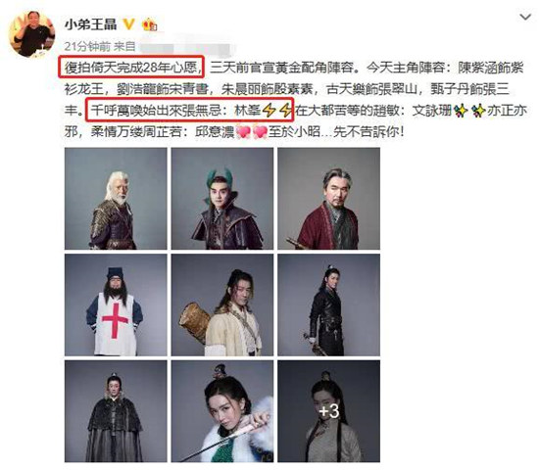Open username 小弟王晶 profile link
The image size is (539, 470).
(91, 24)
